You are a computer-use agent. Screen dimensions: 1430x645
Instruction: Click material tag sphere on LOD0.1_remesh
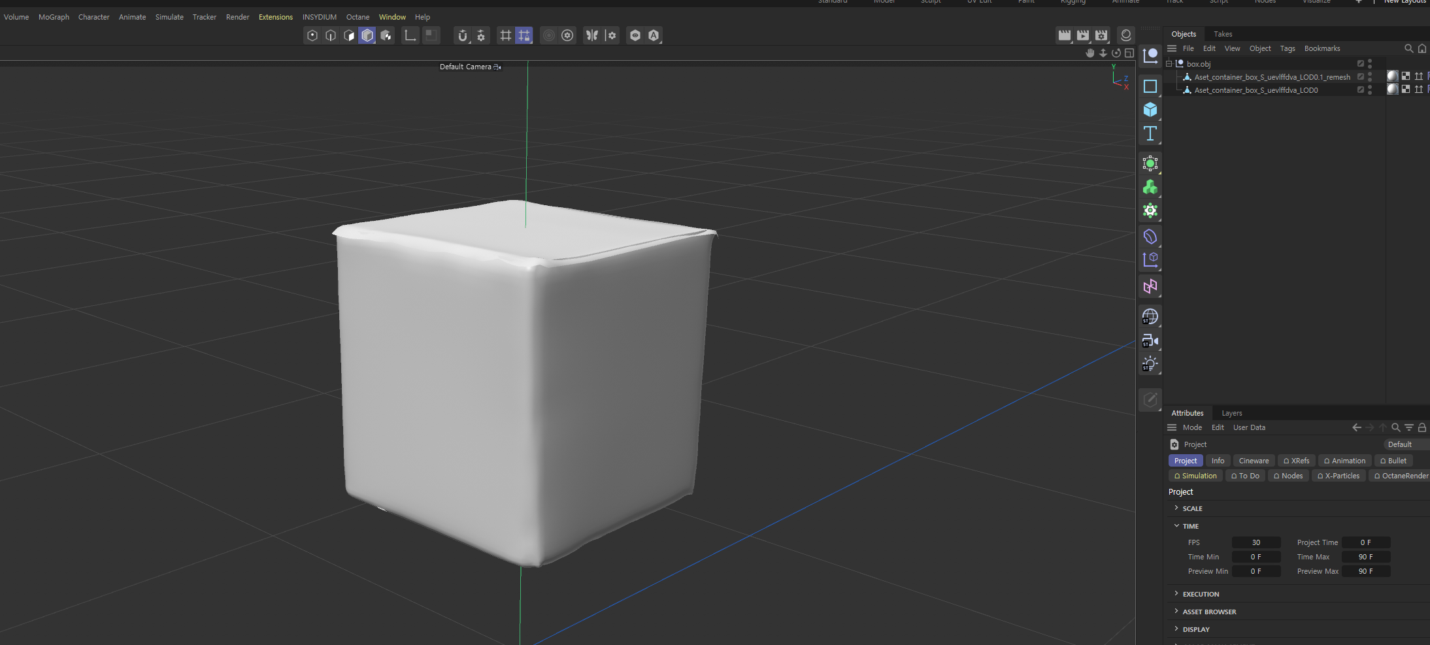pos(1393,76)
